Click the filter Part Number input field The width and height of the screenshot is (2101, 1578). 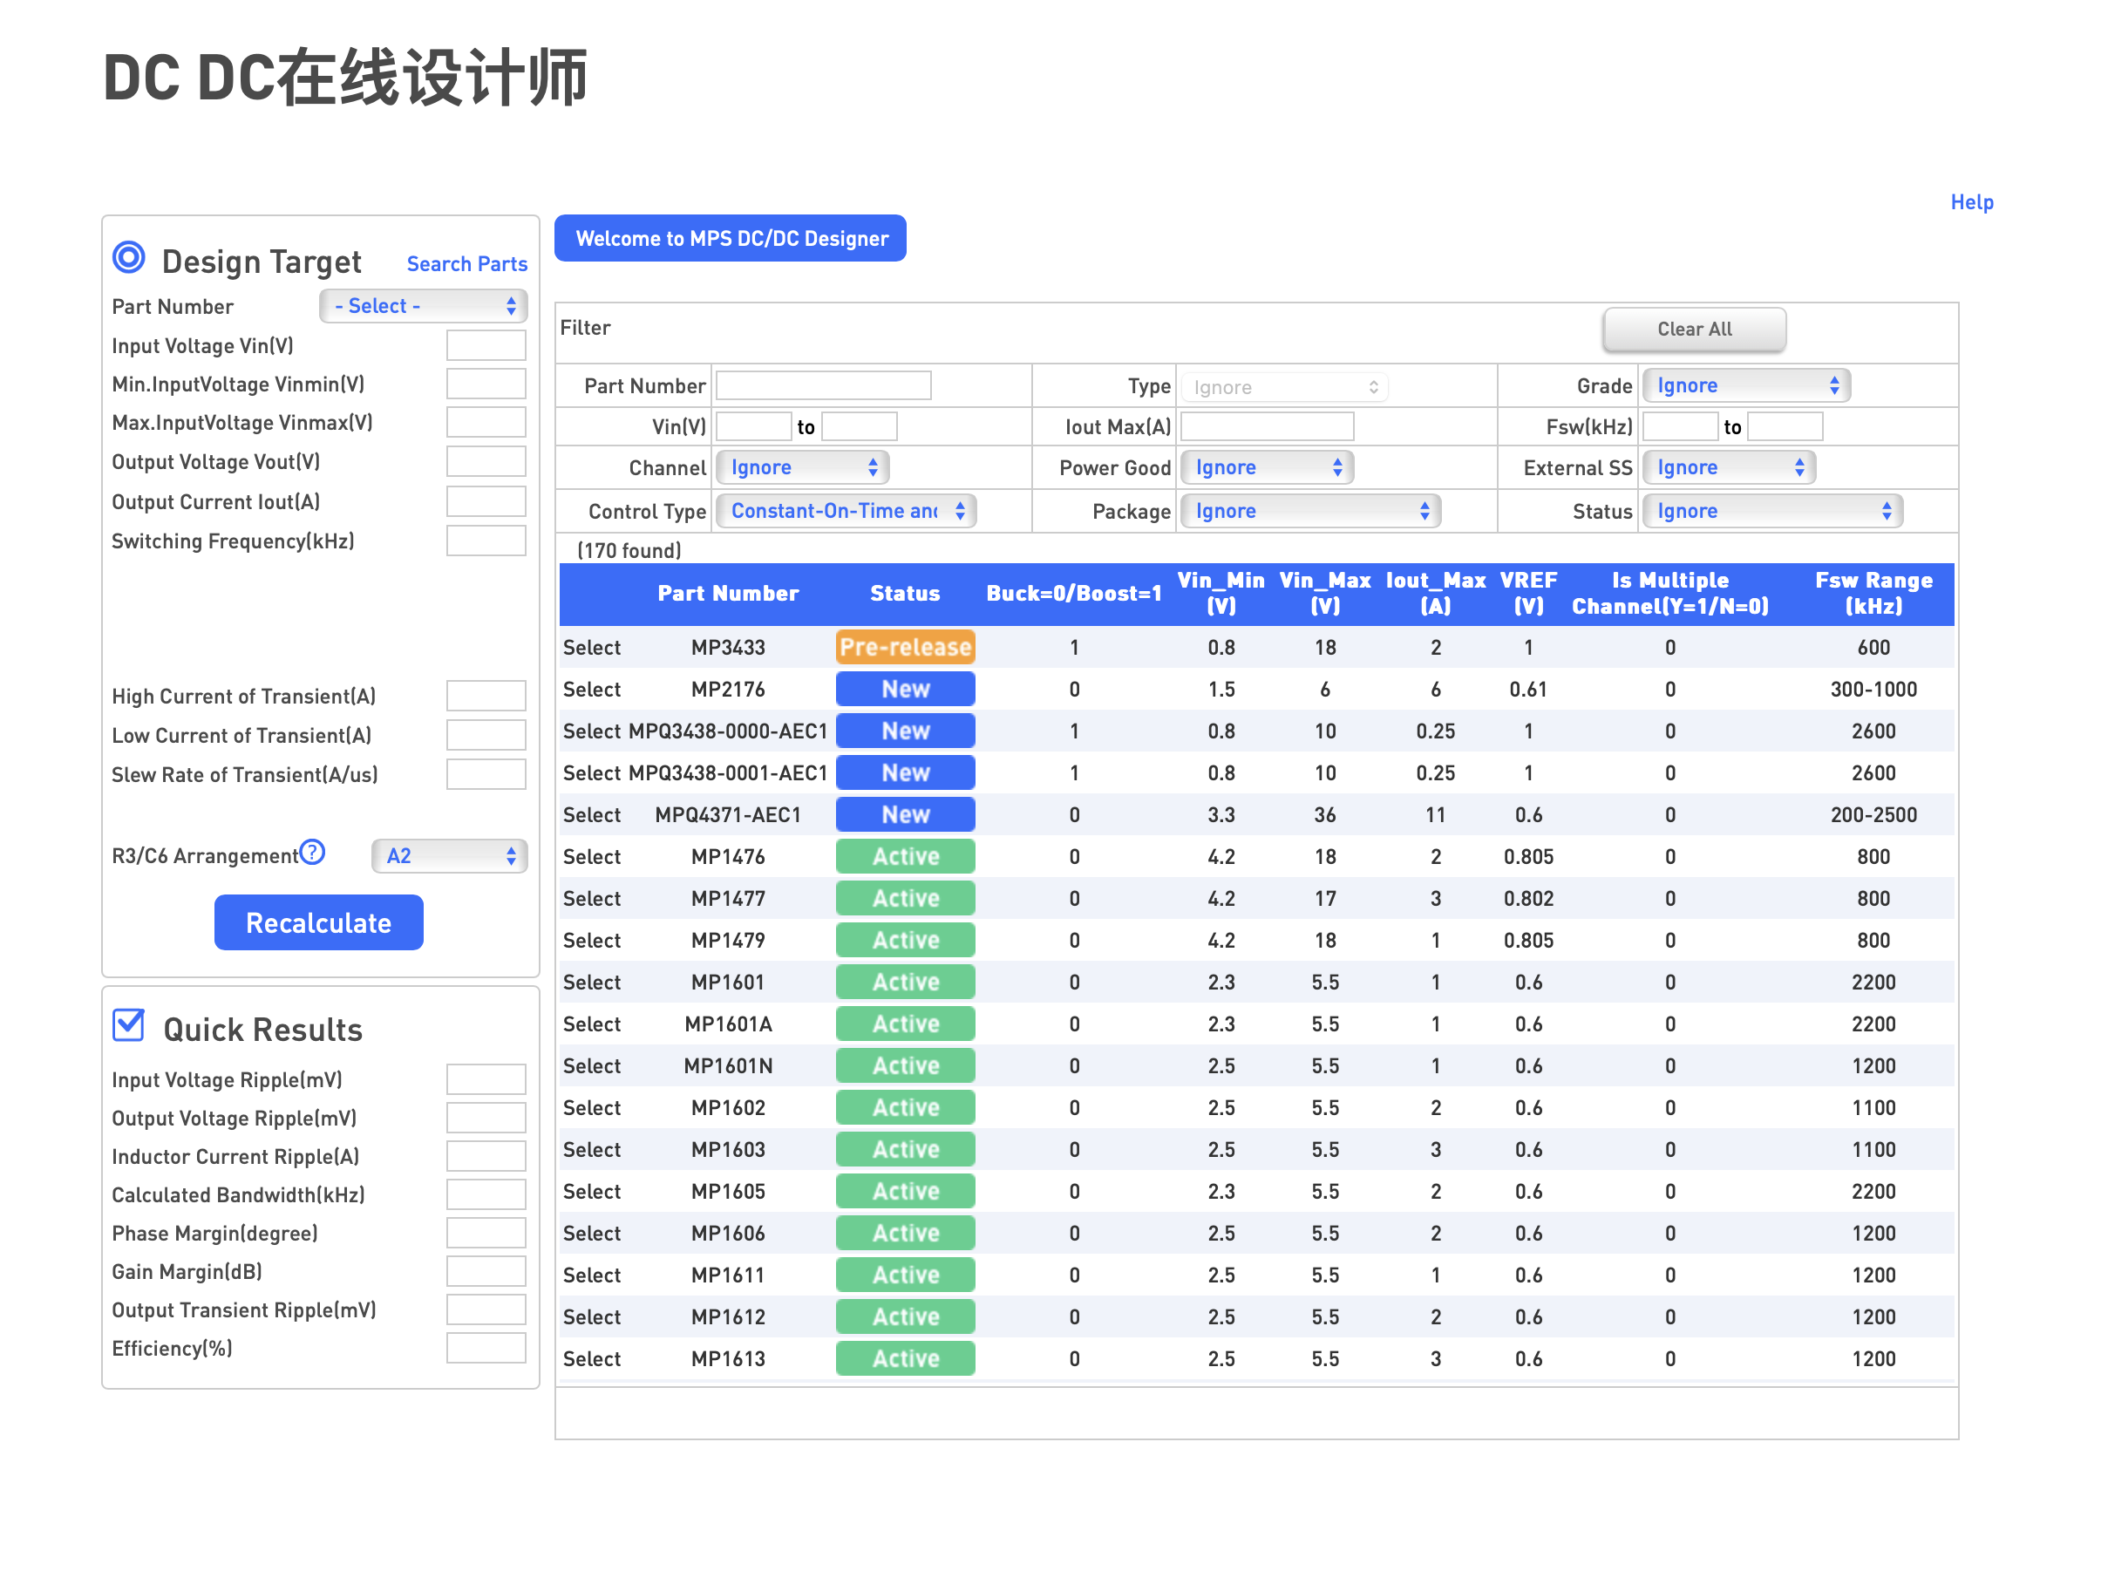click(824, 385)
